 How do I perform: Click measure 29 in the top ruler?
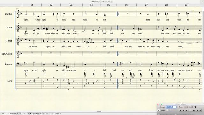(x=186, y=5)
